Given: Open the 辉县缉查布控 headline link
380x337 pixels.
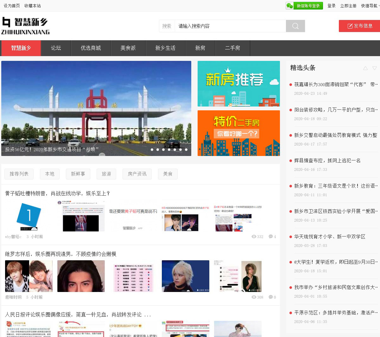Looking at the screenshot, I should [327, 160].
